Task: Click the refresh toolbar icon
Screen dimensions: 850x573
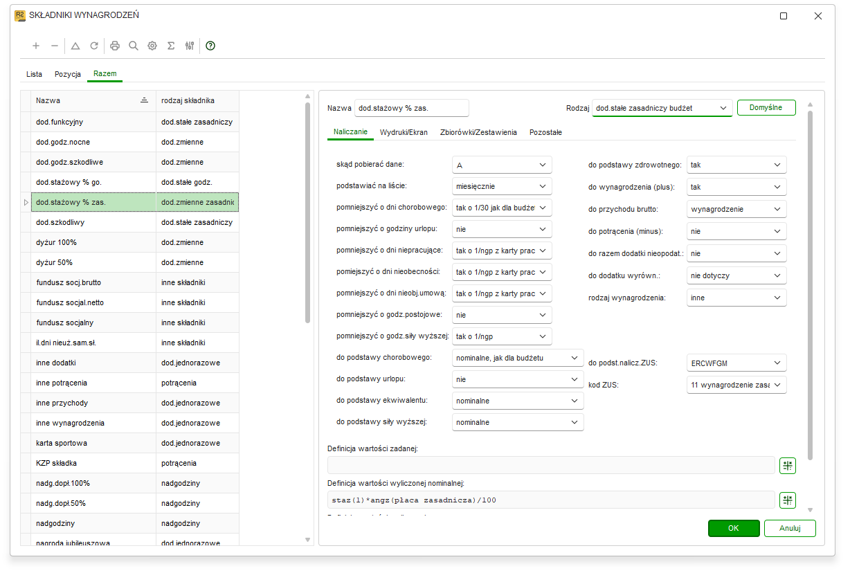Action: (x=94, y=46)
